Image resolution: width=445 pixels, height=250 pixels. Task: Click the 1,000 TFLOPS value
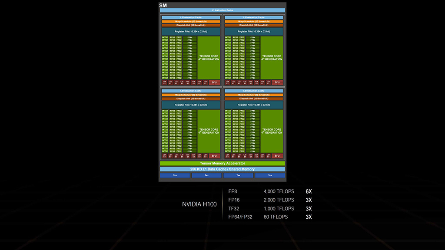pyautogui.click(x=279, y=208)
